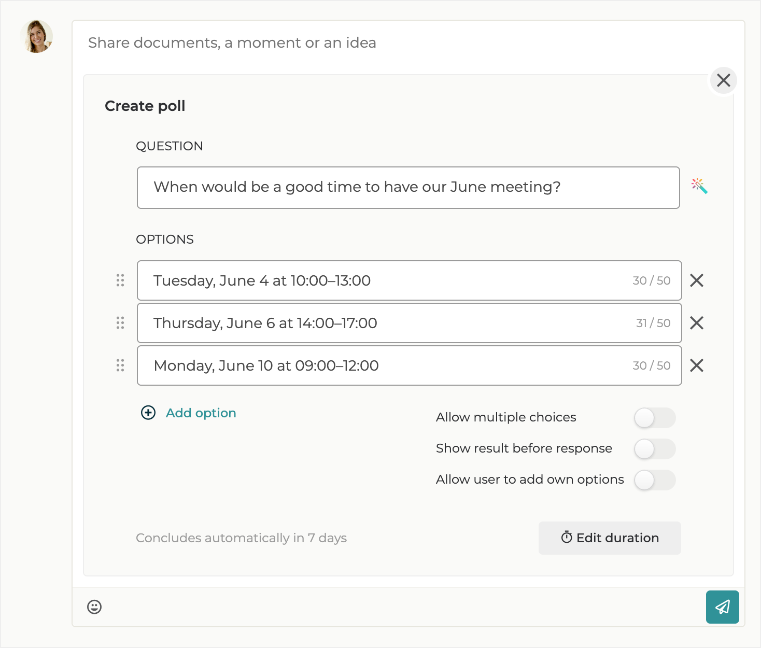Screen dimensions: 761x648
Task: Click Add option link
Action: [x=201, y=413]
